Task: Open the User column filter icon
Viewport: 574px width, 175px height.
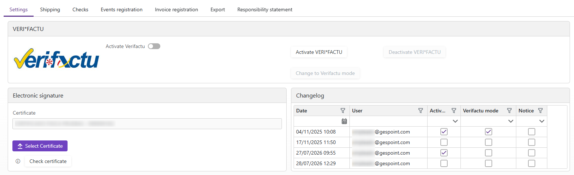Action: tap(421, 111)
